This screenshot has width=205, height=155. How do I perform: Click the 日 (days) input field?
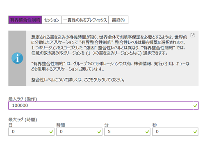31,132
